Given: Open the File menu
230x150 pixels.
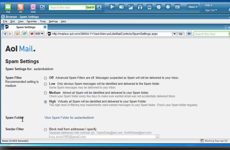Looking at the screenshot, I should (x=5, y=21).
